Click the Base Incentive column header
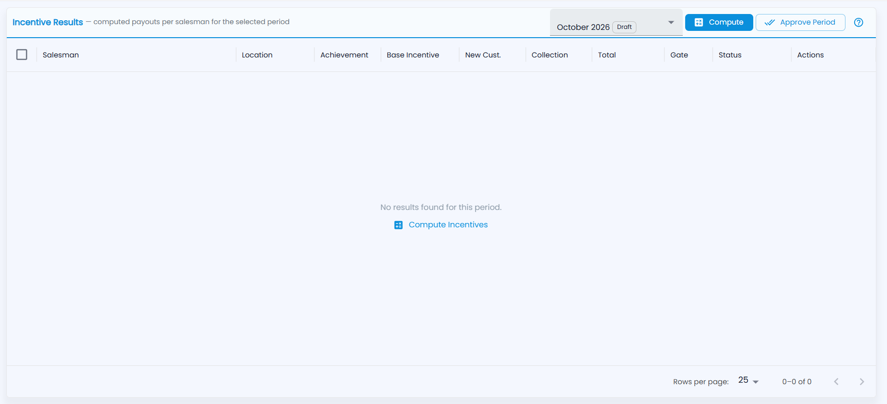The width and height of the screenshot is (887, 404). pos(413,55)
